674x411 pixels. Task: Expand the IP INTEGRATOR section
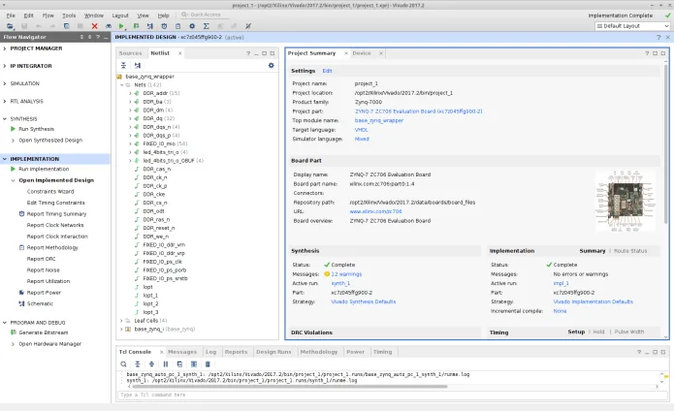point(5,66)
